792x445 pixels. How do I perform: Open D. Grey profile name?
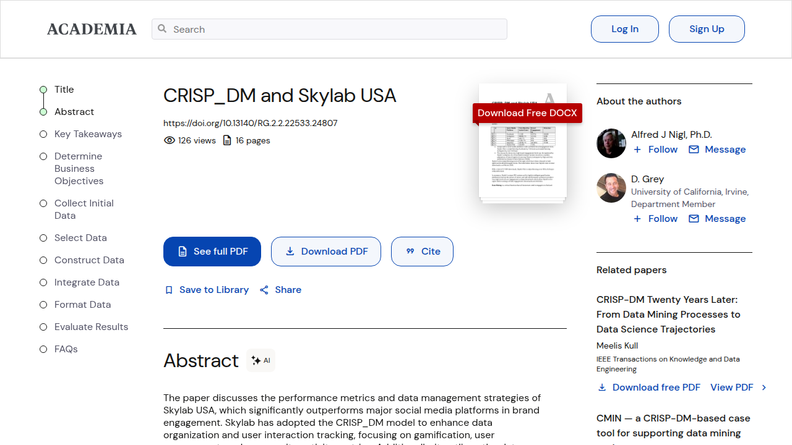[647, 179]
